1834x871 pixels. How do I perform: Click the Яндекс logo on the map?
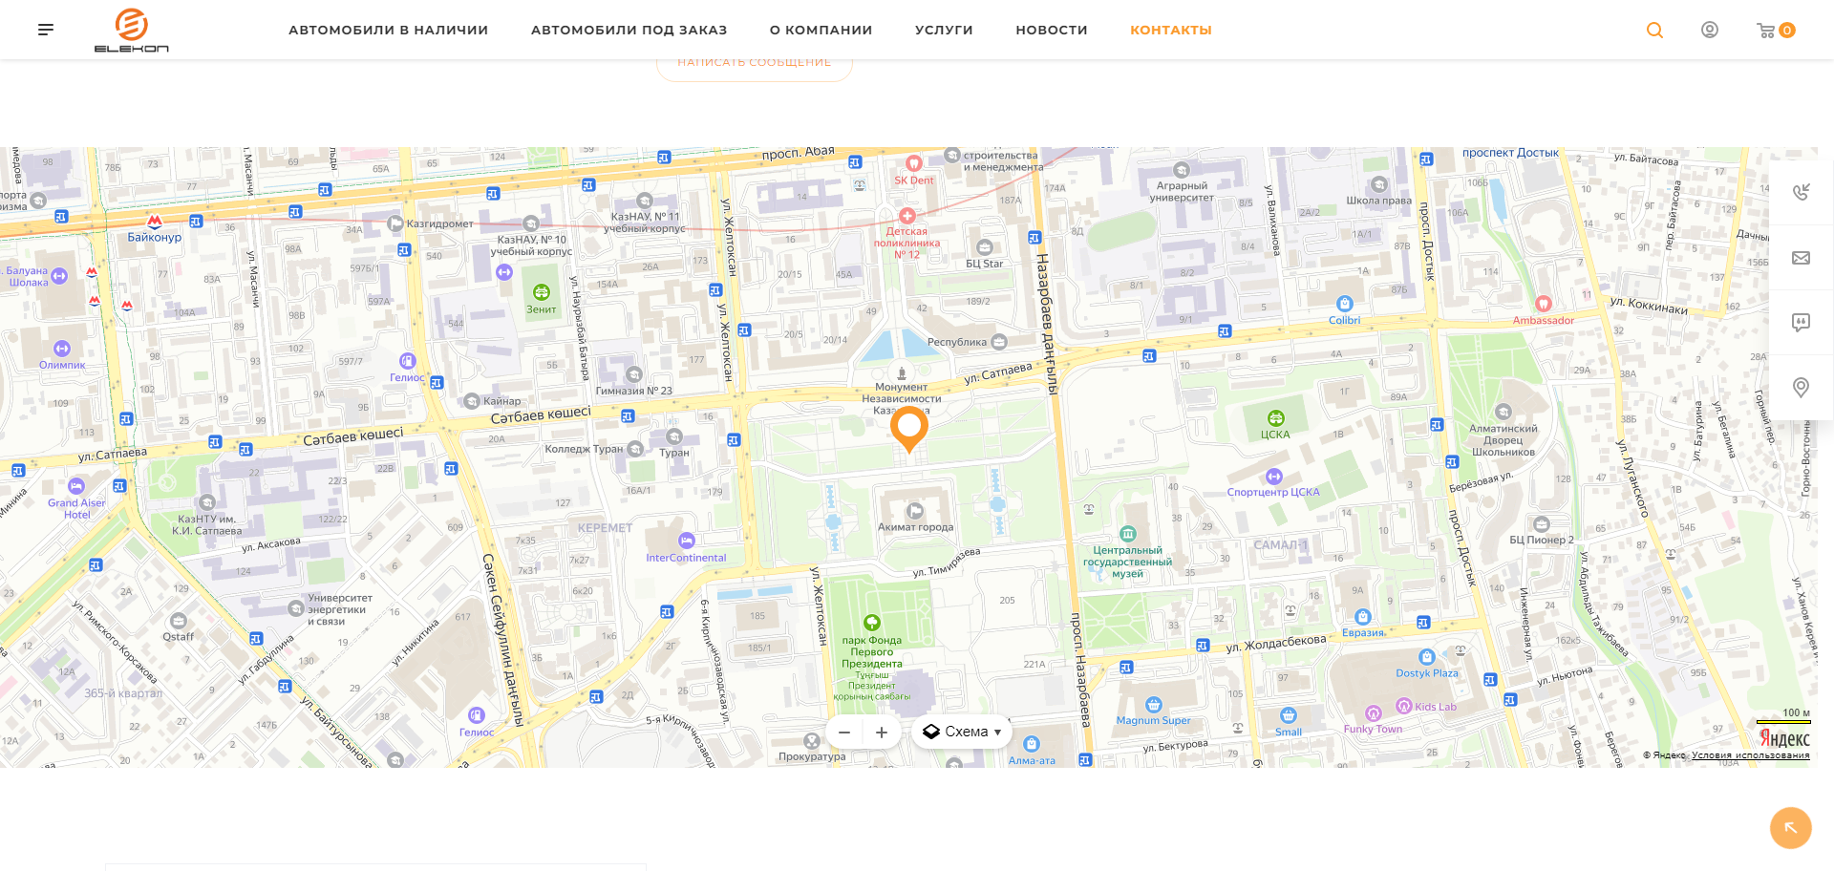1784,738
